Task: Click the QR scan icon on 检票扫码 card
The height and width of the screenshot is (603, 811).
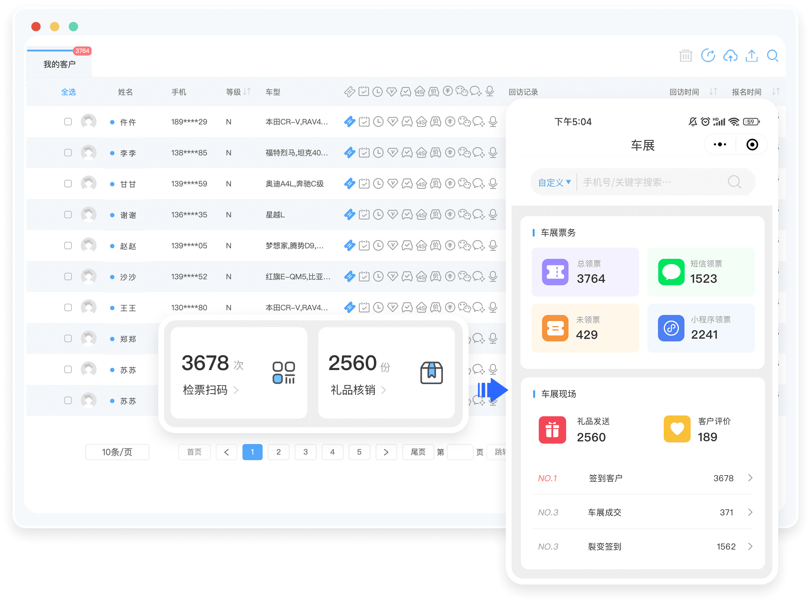Action: click(284, 372)
